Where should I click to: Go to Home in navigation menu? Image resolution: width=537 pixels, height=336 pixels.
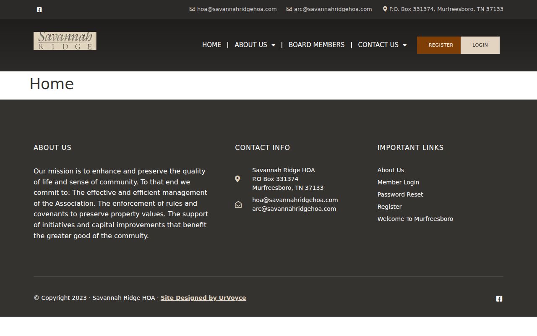pos(211,45)
